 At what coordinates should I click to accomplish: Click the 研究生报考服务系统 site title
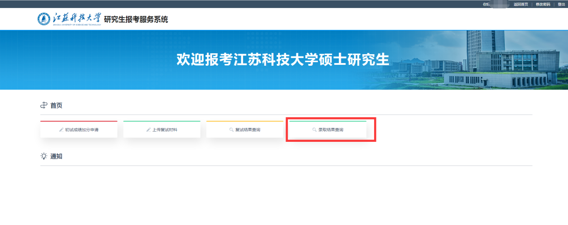click(136, 20)
